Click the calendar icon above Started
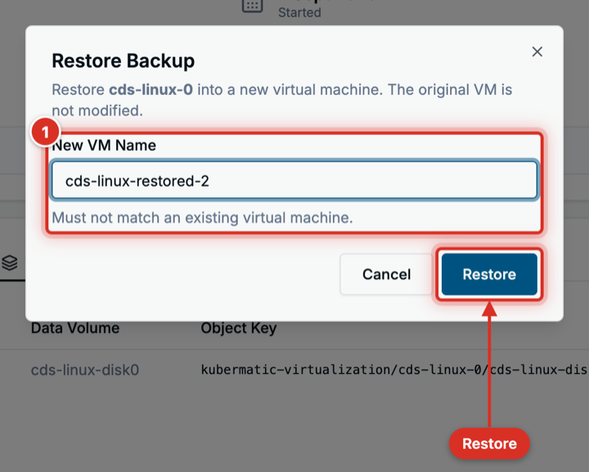The height and width of the screenshot is (472, 589). [252, 6]
